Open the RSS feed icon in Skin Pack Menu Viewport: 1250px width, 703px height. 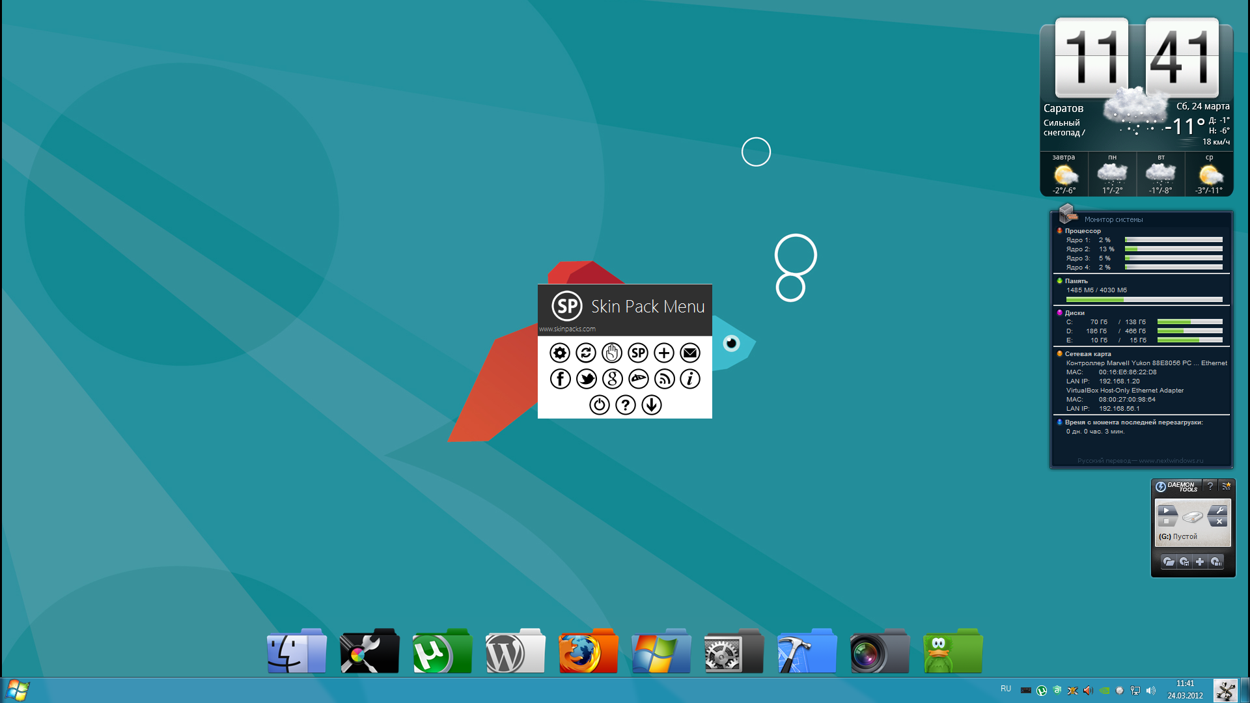click(664, 379)
